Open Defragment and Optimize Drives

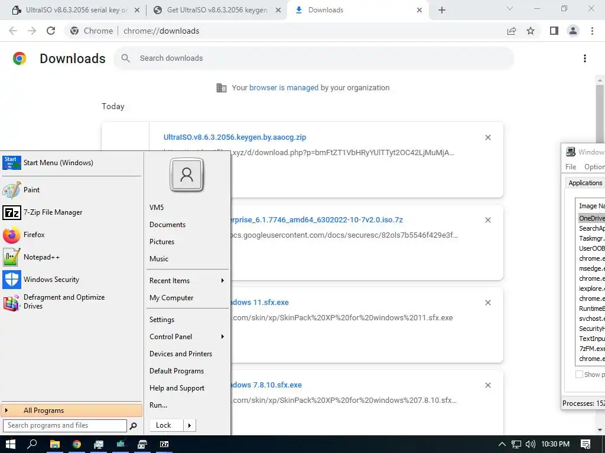[71, 301]
